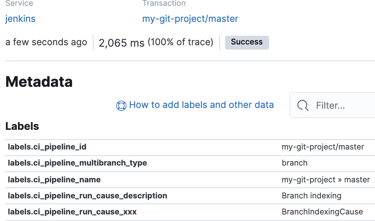Screen dimensions: 375x221
Task: Click the 'a few seconds ago' timestamp
Action: pyautogui.click(x=46, y=42)
